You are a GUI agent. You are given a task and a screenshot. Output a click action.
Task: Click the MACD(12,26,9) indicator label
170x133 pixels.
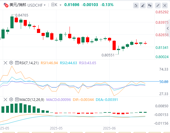[x=32, y=99]
